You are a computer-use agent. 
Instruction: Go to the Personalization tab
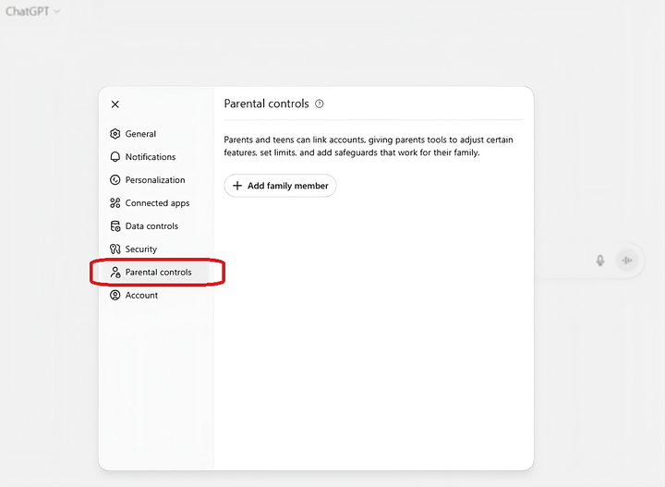click(x=155, y=180)
